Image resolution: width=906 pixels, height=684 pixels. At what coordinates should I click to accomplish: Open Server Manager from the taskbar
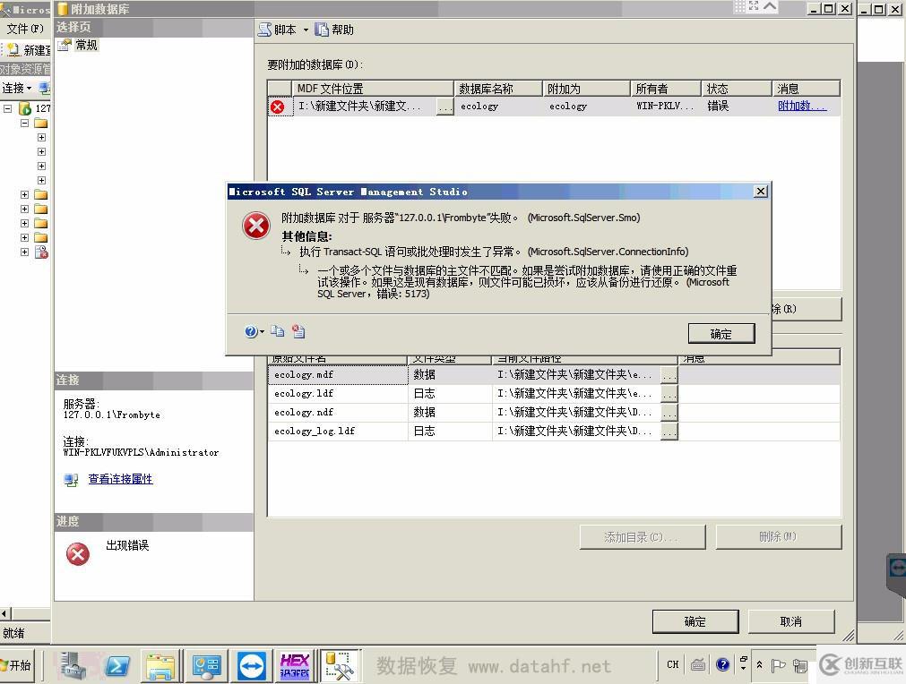point(73,666)
